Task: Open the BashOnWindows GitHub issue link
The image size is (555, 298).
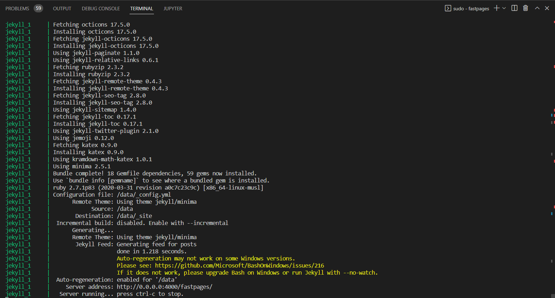Action: tap(239, 265)
